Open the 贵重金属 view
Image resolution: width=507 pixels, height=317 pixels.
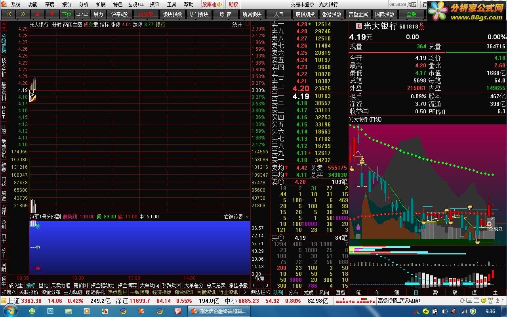coord(358,14)
